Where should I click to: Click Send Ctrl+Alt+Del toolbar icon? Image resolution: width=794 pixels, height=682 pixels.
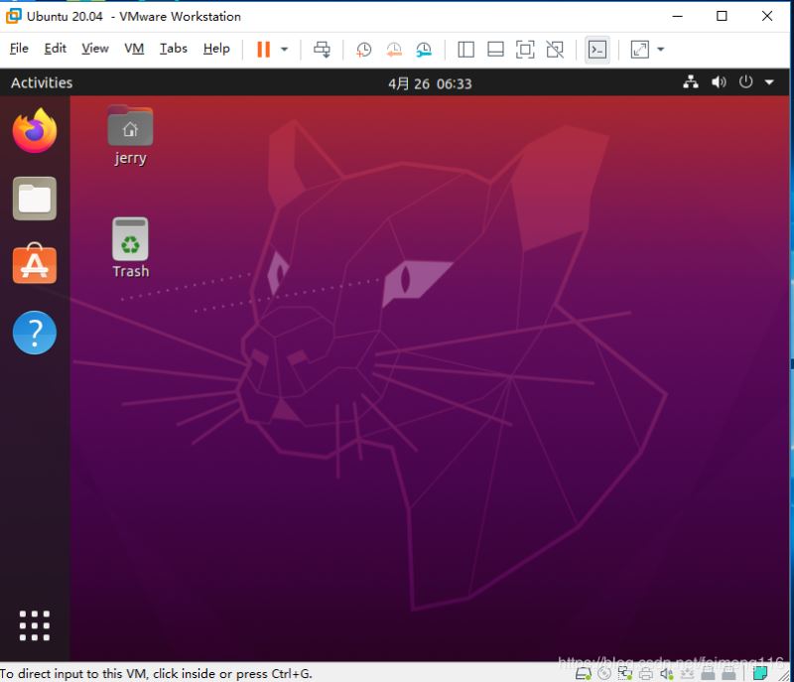(x=322, y=49)
